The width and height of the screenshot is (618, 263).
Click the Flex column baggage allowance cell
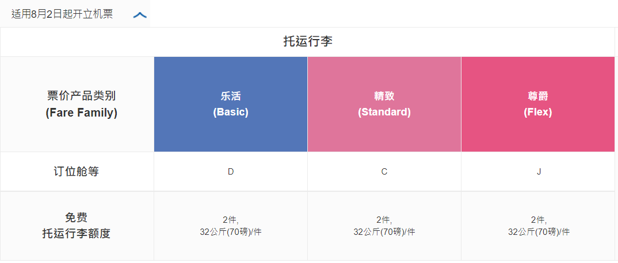pos(539,226)
